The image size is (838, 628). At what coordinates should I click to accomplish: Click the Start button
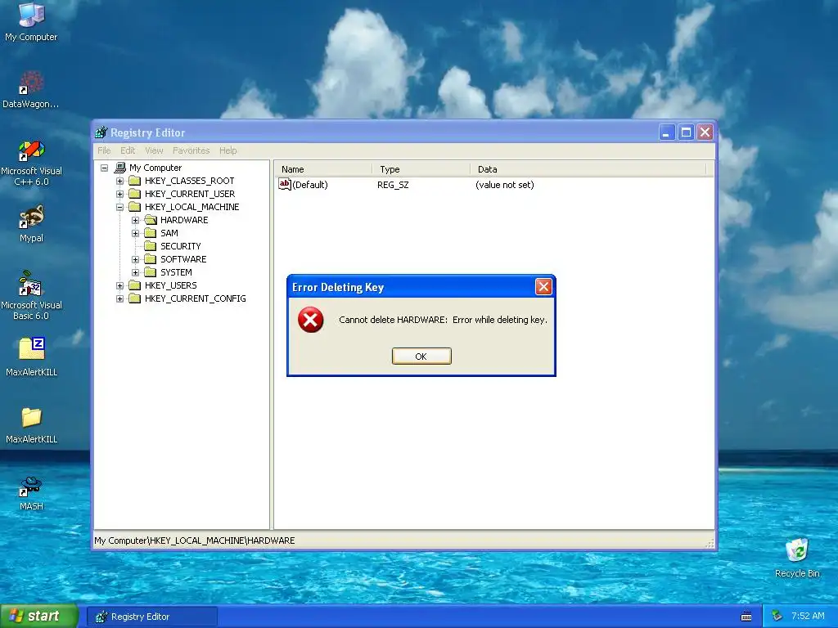coord(38,616)
